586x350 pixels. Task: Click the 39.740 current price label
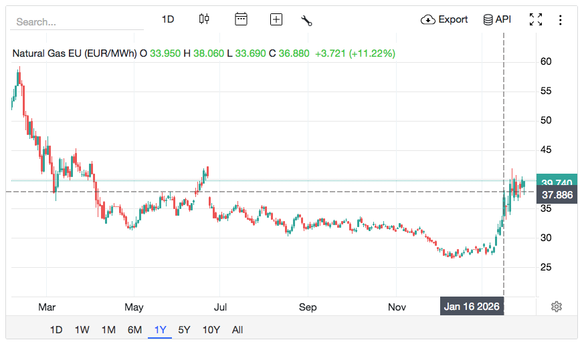click(557, 182)
